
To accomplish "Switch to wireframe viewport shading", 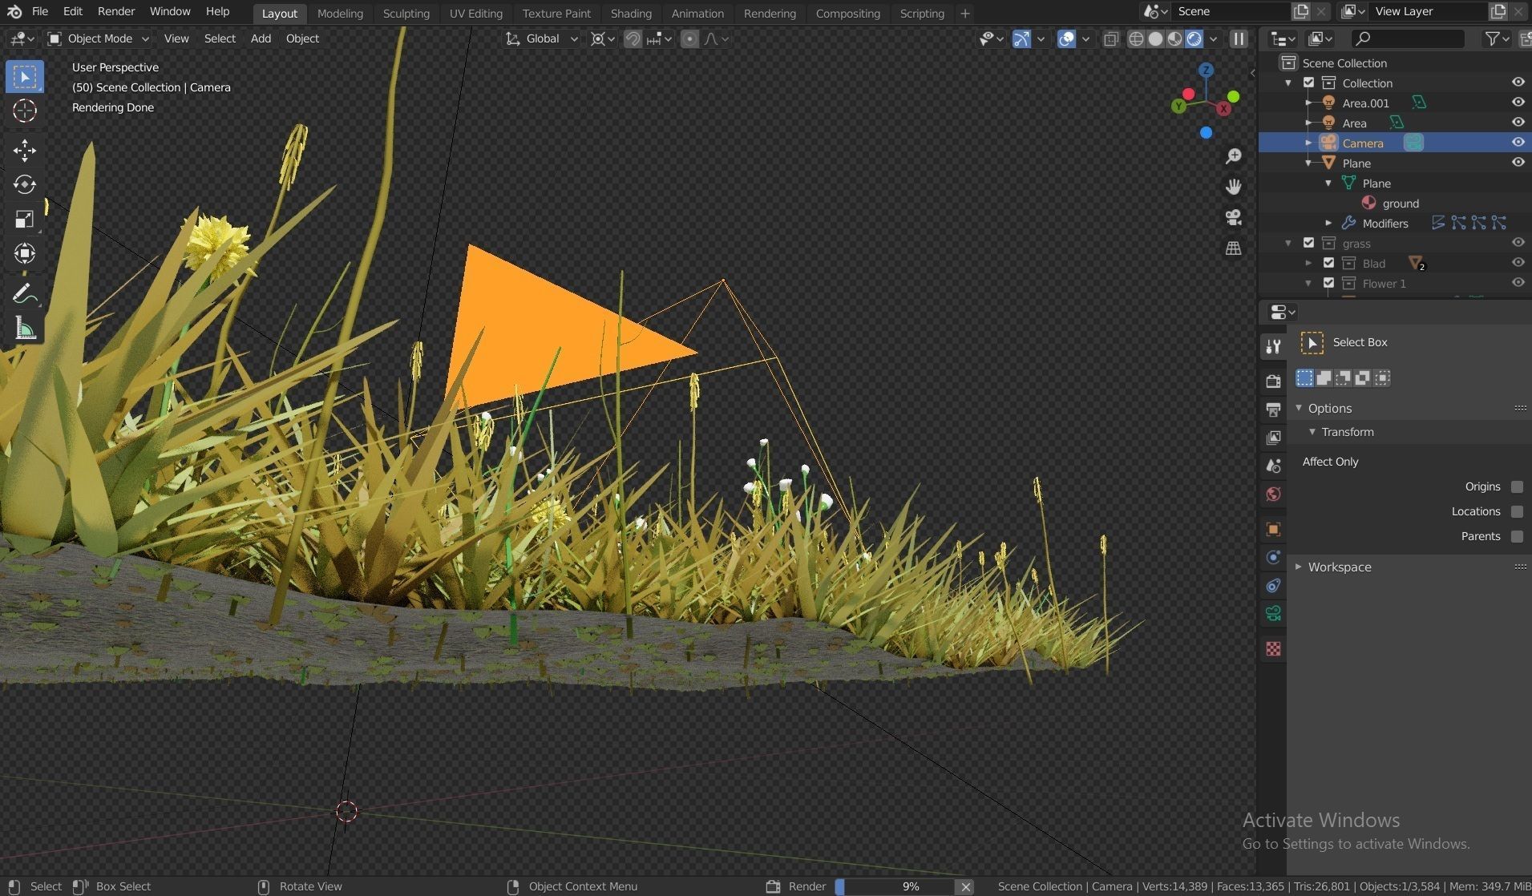I will (1136, 38).
